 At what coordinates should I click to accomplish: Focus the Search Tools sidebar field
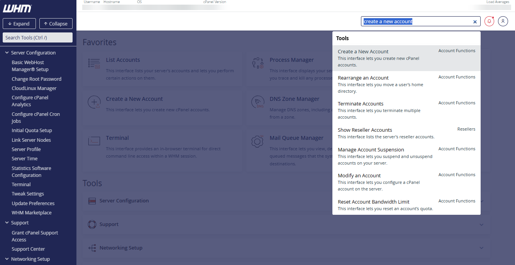(37, 37)
